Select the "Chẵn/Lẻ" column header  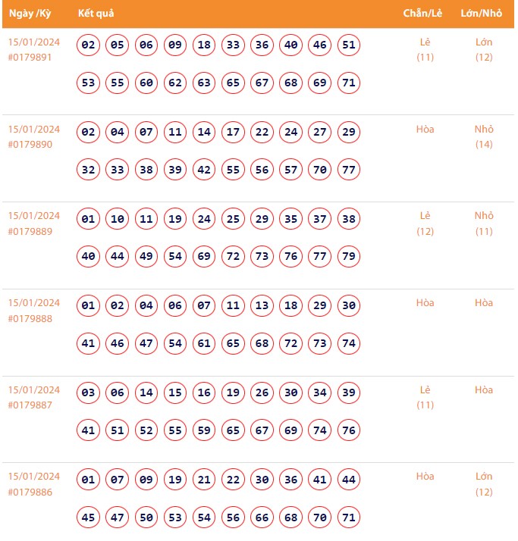click(x=422, y=14)
